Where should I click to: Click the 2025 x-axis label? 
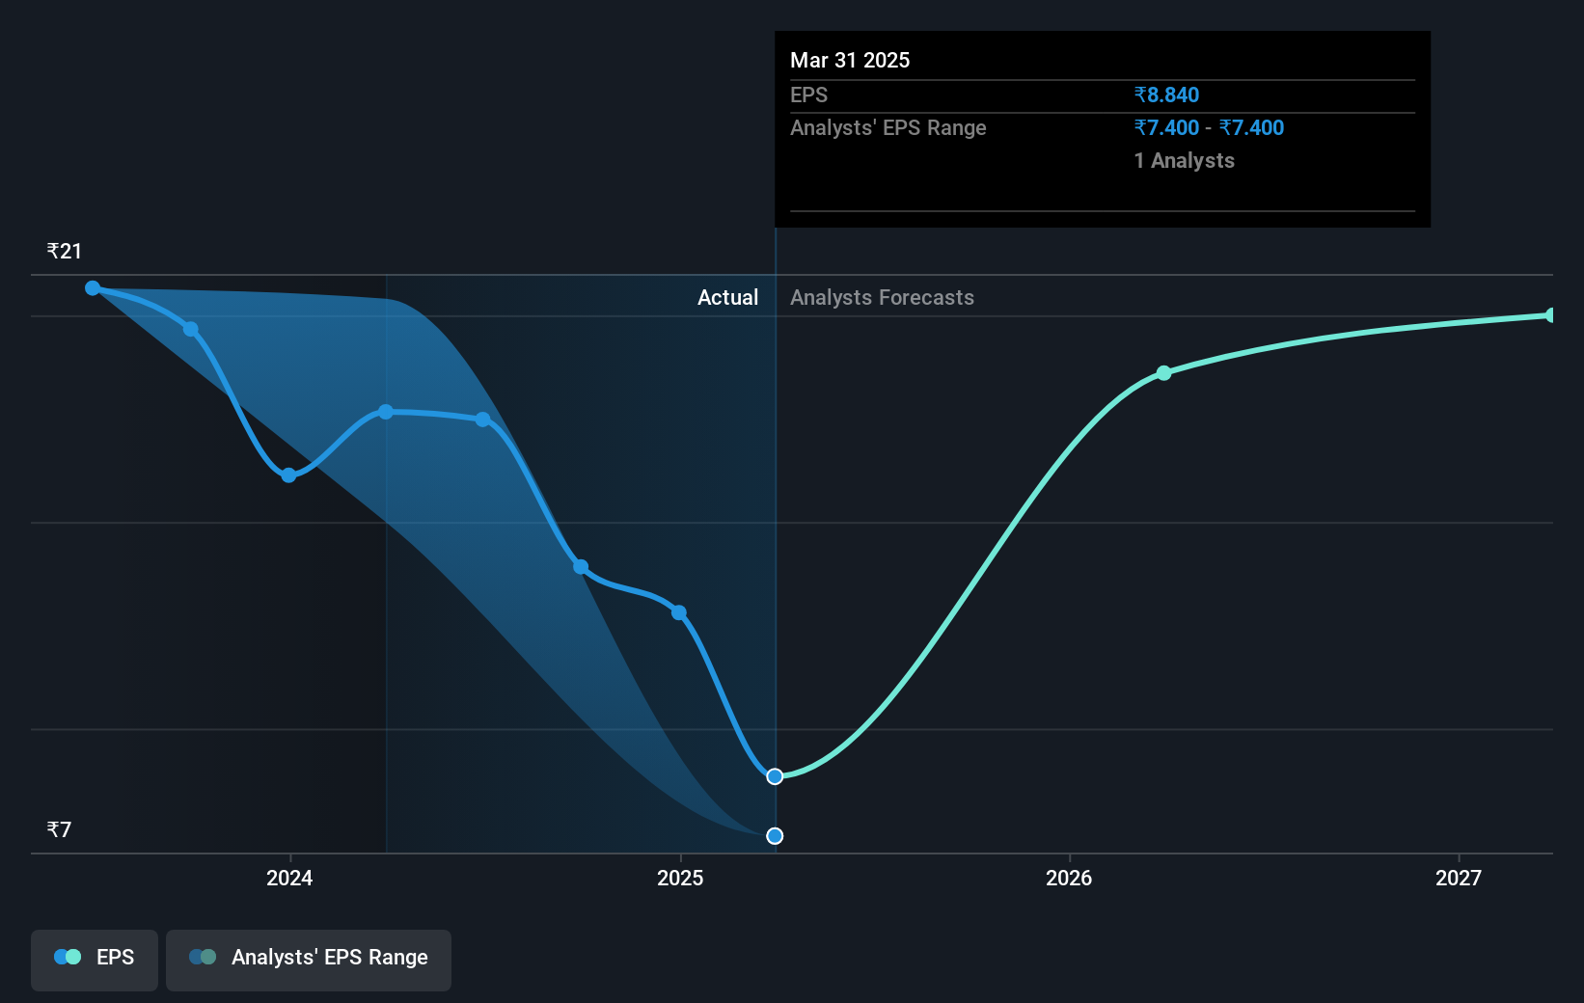(x=680, y=878)
